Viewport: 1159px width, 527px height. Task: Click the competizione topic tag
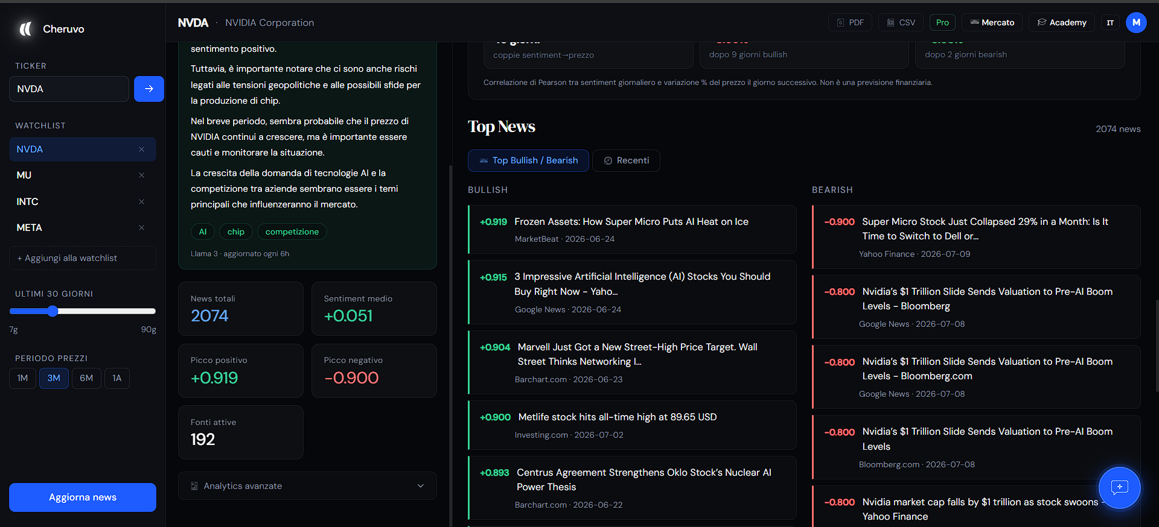pyautogui.click(x=292, y=232)
